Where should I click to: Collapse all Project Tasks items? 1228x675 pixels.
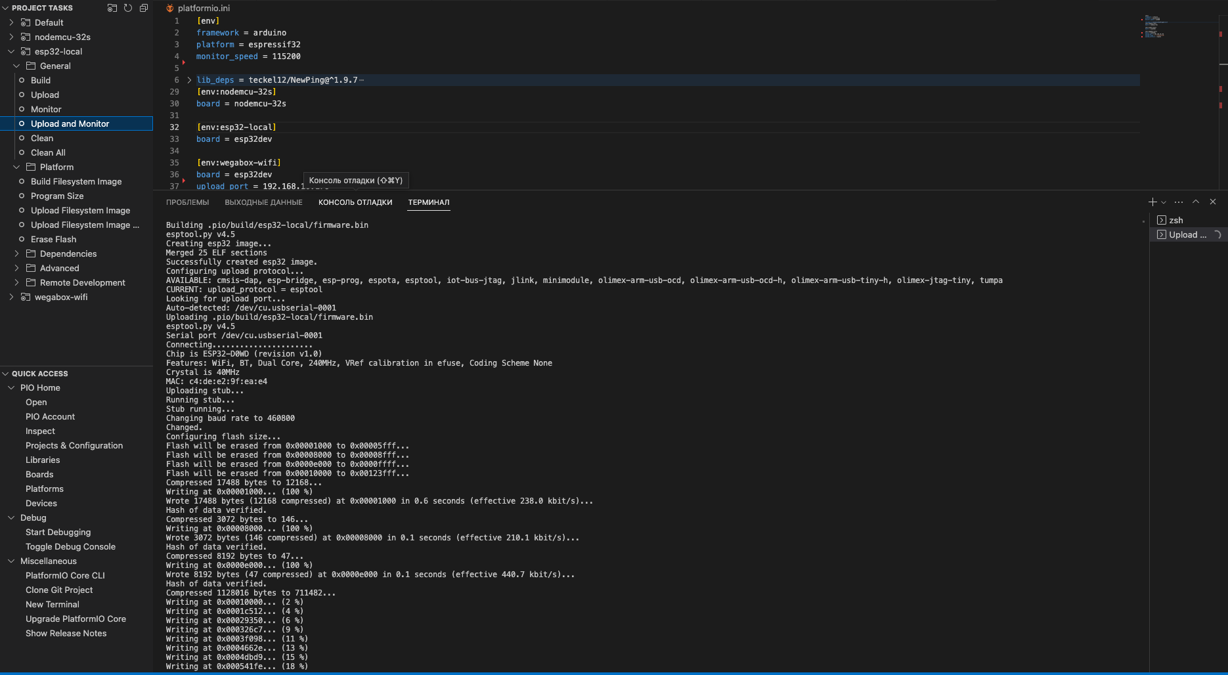(x=144, y=8)
